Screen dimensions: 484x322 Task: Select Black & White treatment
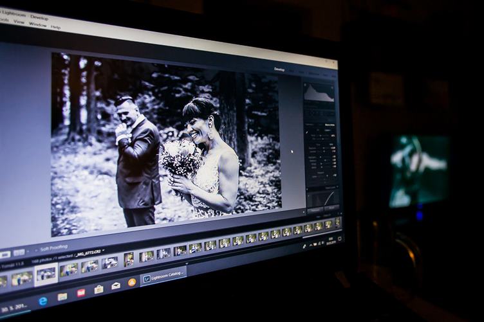[x=330, y=125]
